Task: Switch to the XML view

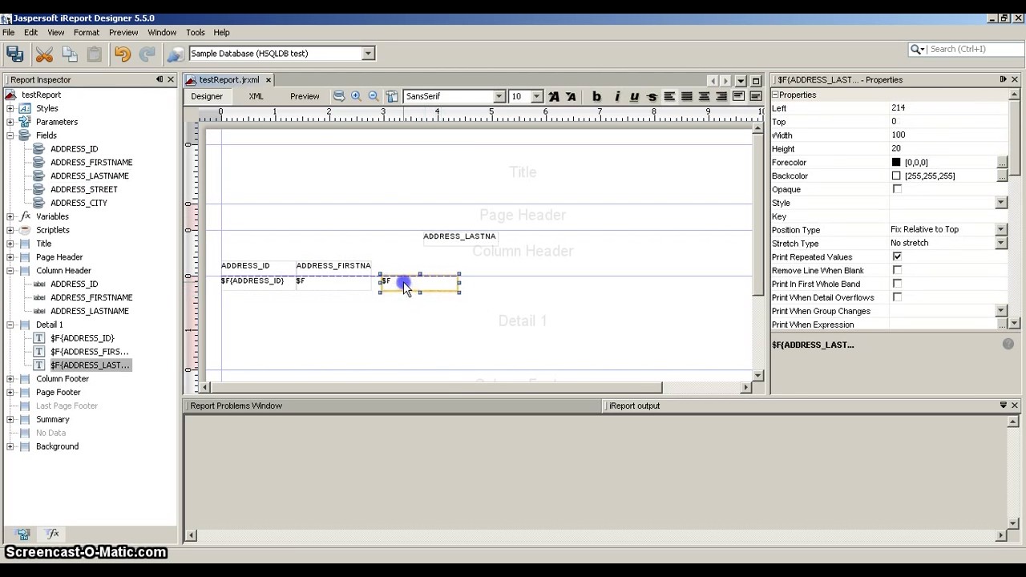Action: click(256, 96)
